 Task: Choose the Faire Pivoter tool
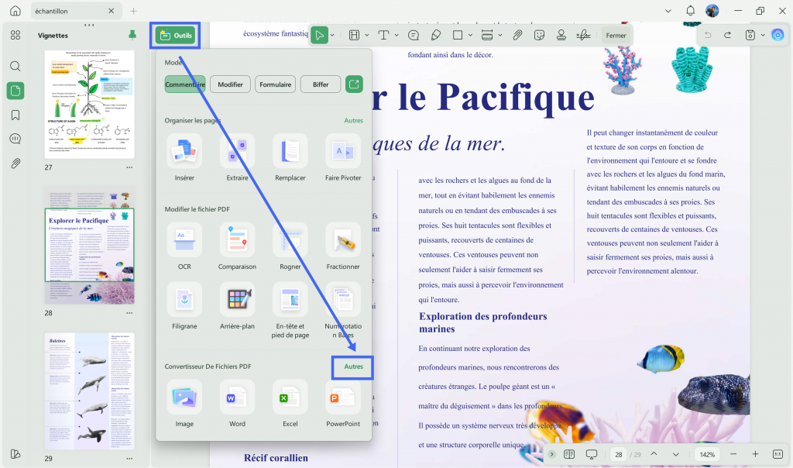click(x=343, y=157)
